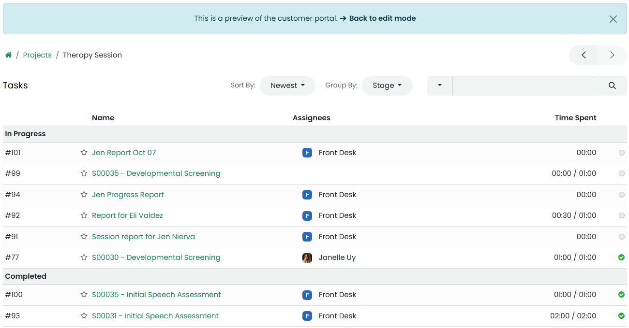Expand the search filter dropdown caret

click(440, 86)
